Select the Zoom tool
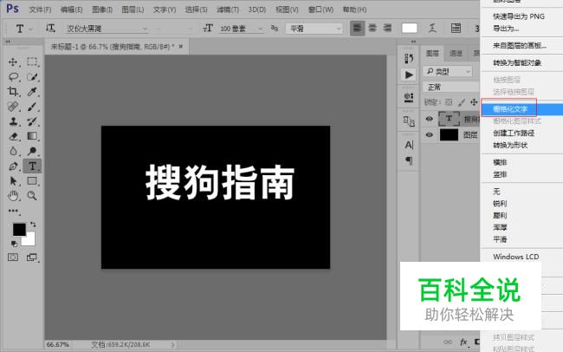This screenshot has width=563, height=352. click(32, 196)
